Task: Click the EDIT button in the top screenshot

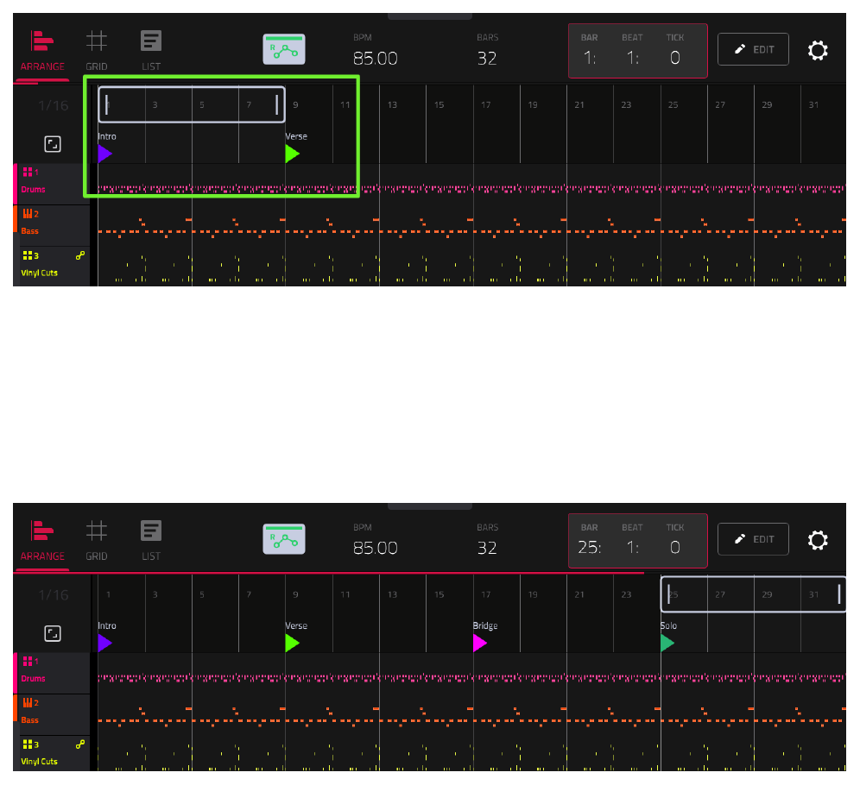Action: [753, 49]
